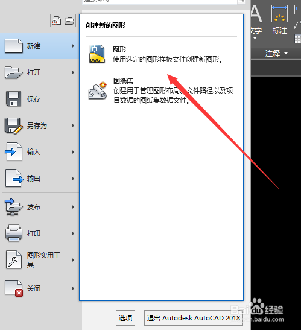Open the Annotation (注释) panel dropdown
The image size is (301, 330).
pyautogui.click(x=286, y=53)
